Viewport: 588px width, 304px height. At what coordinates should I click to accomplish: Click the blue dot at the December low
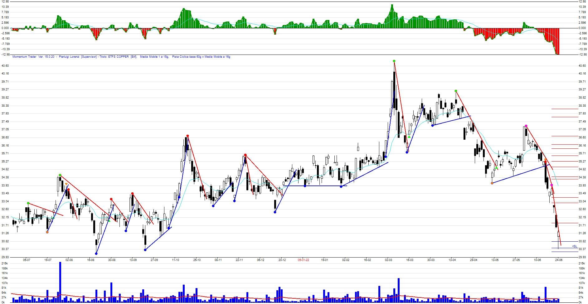[x=275, y=212]
